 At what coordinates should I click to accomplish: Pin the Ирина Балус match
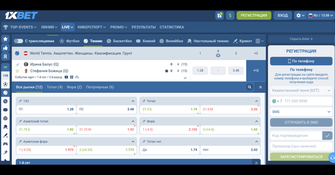18,65
